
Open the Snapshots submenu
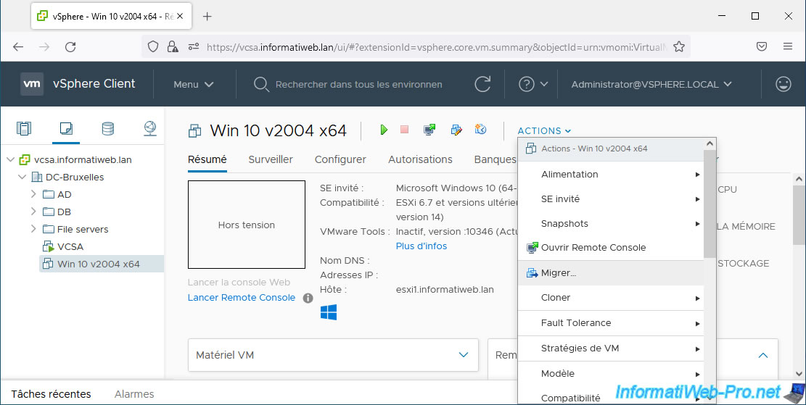tap(564, 223)
